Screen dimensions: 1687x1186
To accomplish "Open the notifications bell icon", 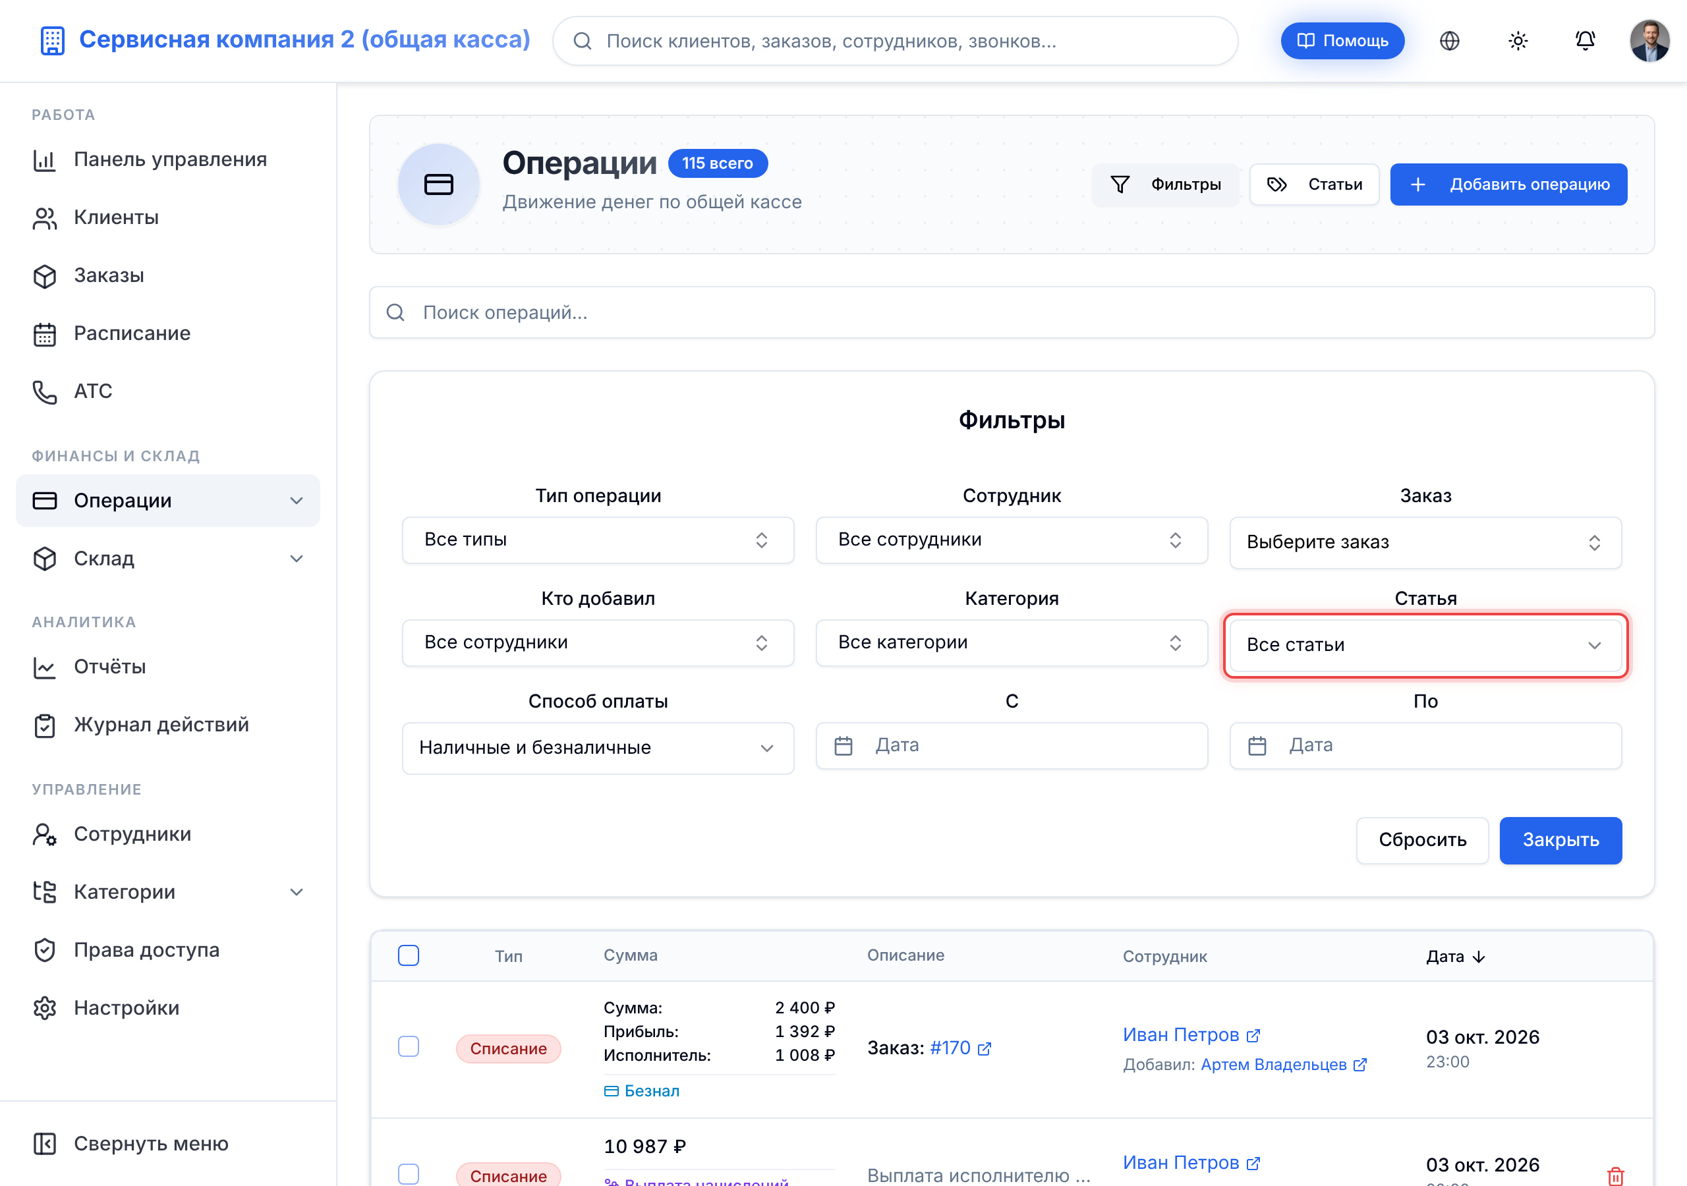I will coord(1585,40).
